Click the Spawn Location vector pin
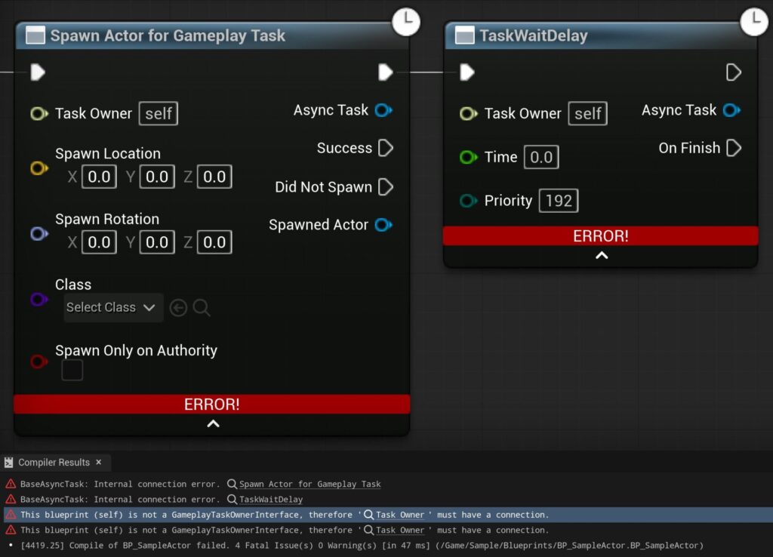Viewport: 773px width, 557px height. (x=39, y=168)
